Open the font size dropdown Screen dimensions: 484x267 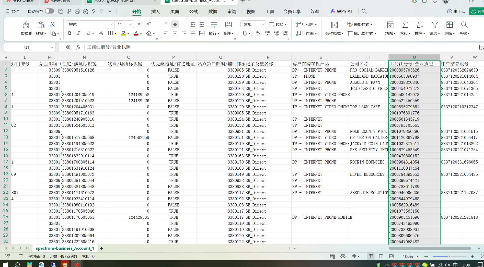click(130, 24)
